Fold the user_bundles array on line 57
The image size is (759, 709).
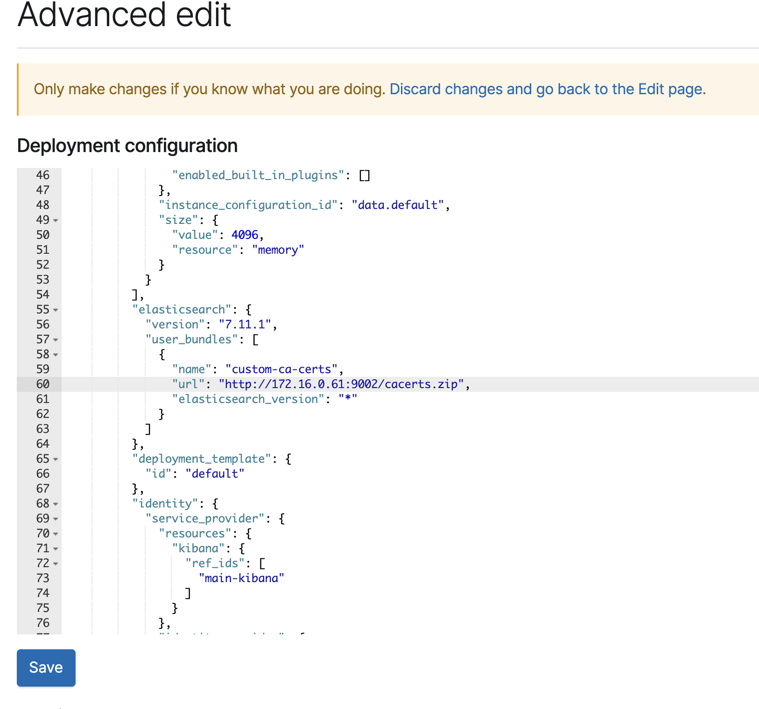[x=56, y=340]
